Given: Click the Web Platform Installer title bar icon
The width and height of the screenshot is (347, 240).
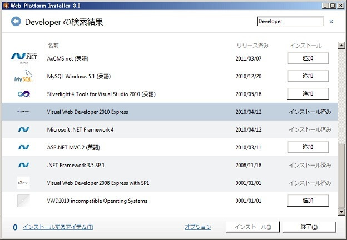Looking at the screenshot, I should tap(6, 6).
